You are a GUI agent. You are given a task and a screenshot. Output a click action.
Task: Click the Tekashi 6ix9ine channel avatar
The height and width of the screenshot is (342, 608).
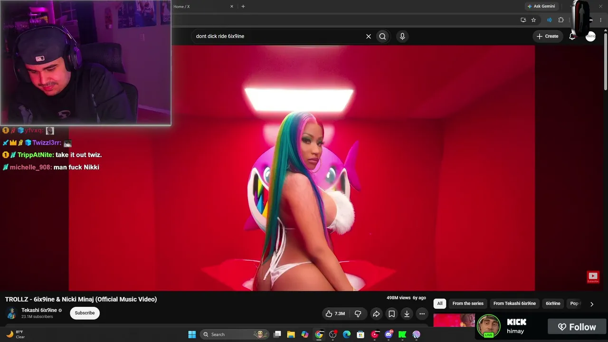click(x=12, y=313)
